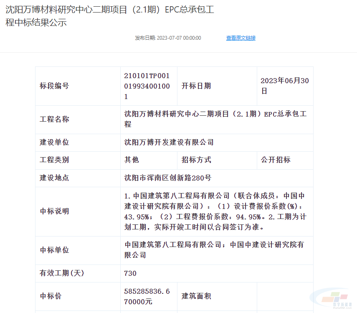Select the 730 days value
This screenshot has height=313, width=357.
tap(130, 273)
